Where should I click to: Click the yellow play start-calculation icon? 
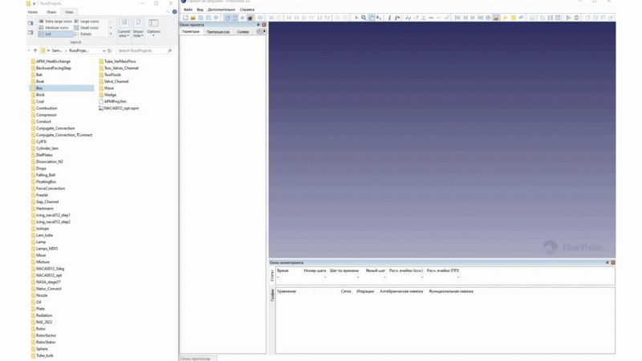506,18
